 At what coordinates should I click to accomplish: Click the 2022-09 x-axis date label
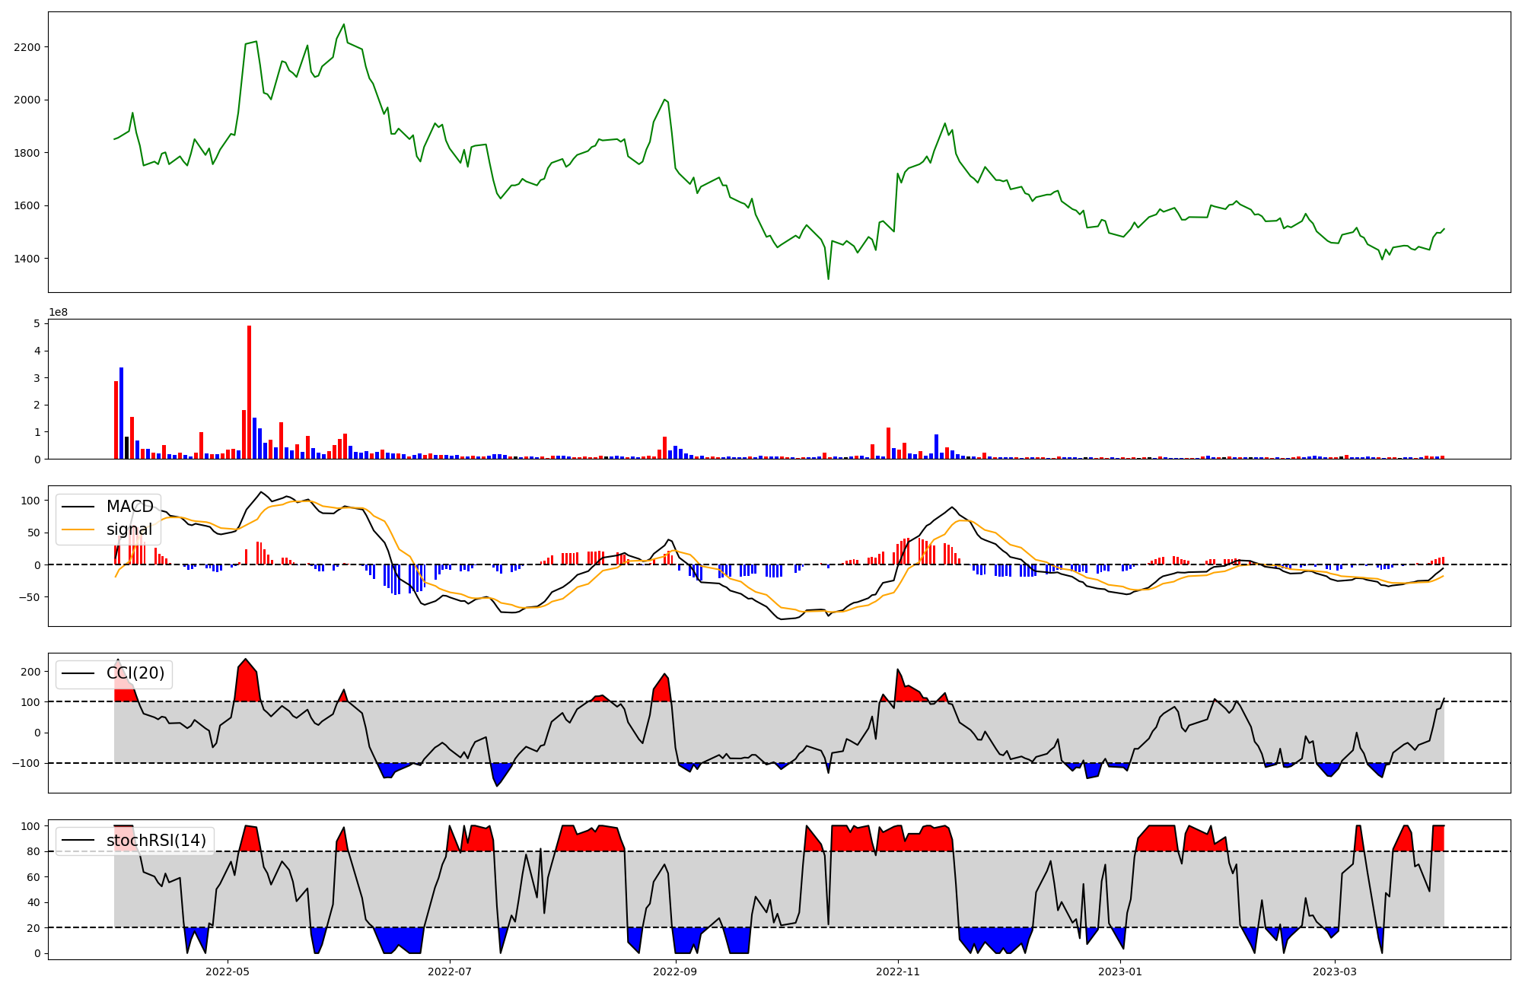pyautogui.click(x=675, y=972)
